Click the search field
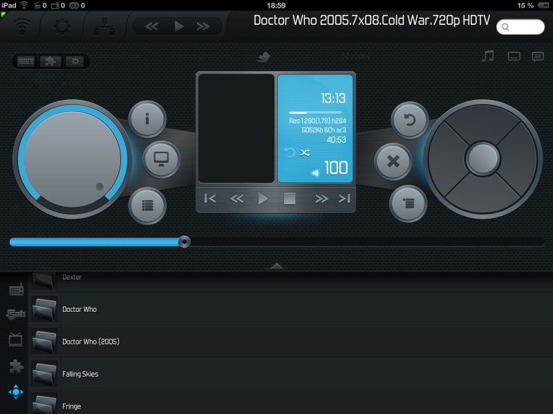This screenshot has height=414, width=553. click(521, 27)
